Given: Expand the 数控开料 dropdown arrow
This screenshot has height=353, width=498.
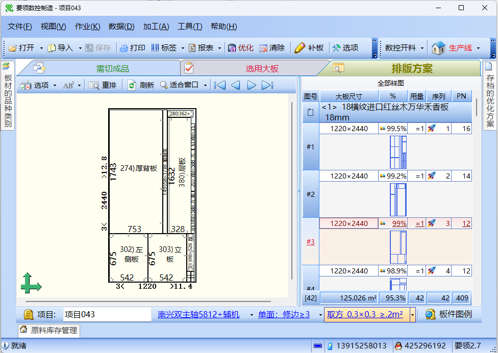Looking at the screenshot, I should [422, 48].
